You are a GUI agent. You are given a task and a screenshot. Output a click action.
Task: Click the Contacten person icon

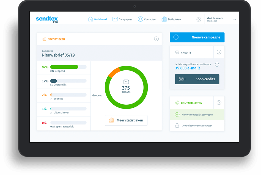coord(140,19)
